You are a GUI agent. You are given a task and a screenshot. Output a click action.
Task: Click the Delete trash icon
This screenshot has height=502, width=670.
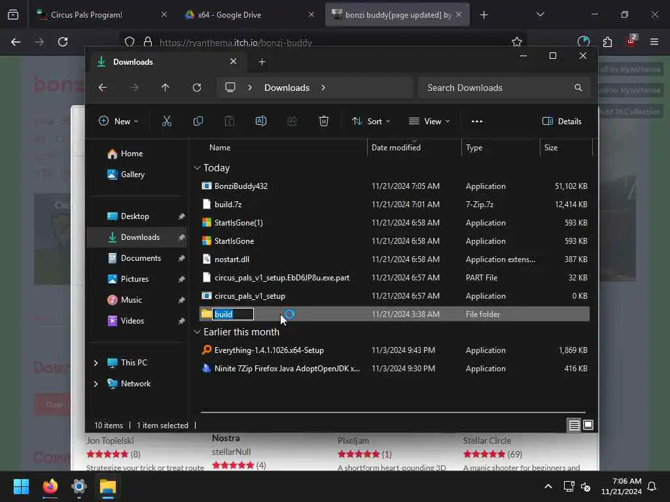point(324,121)
